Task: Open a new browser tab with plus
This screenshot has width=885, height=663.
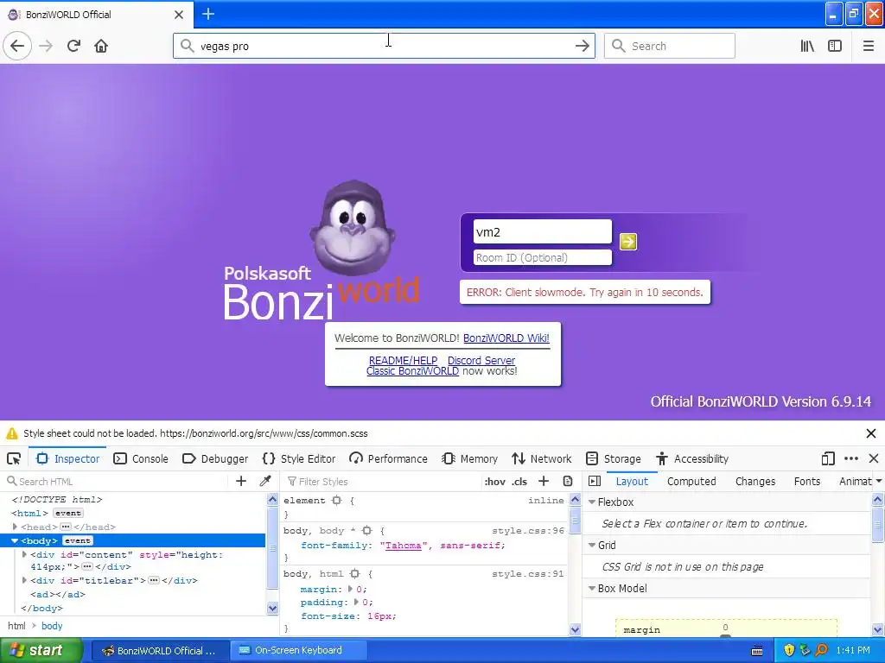Action: pyautogui.click(x=207, y=14)
